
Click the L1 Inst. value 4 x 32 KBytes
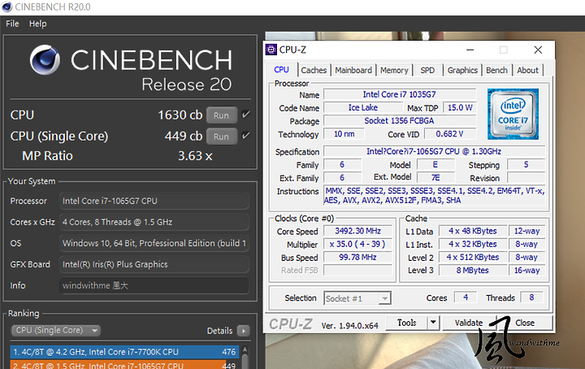[473, 244]
